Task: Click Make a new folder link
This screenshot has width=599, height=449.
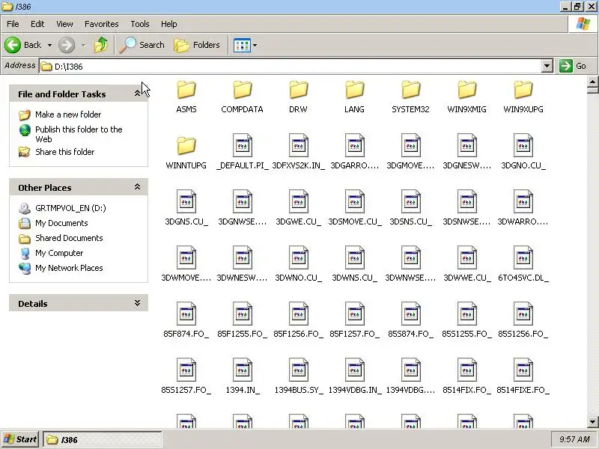Action: point(68,114)
